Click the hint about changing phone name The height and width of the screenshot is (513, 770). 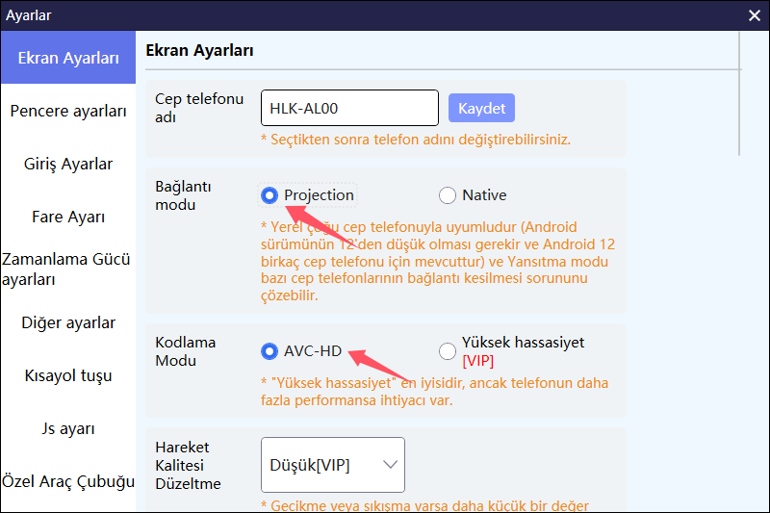click(416, 140)
